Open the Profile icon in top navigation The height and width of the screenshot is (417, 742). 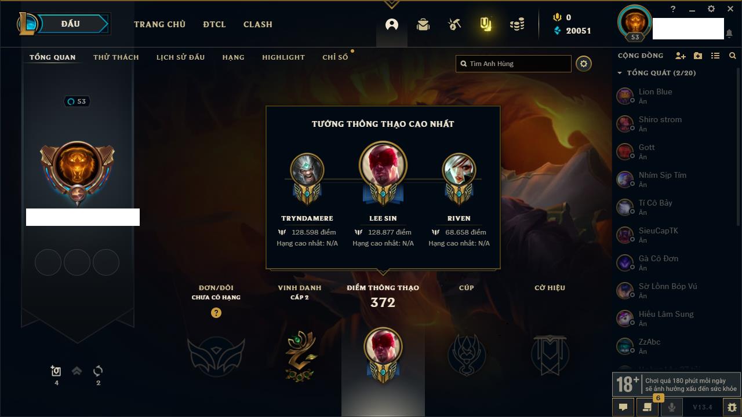click(392, 25)
